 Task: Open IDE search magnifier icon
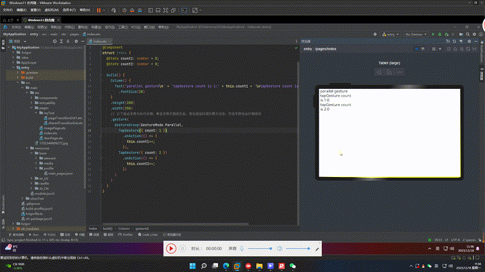pyautogui.click(x=468, y=34)
